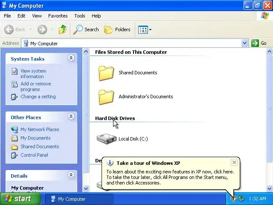Click the Shared Documents folder label

pyautogui.click(x=138, y=73)
